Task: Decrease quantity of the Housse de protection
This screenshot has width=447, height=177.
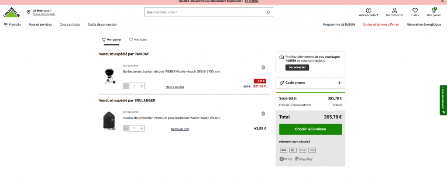Action: point(126,128)
